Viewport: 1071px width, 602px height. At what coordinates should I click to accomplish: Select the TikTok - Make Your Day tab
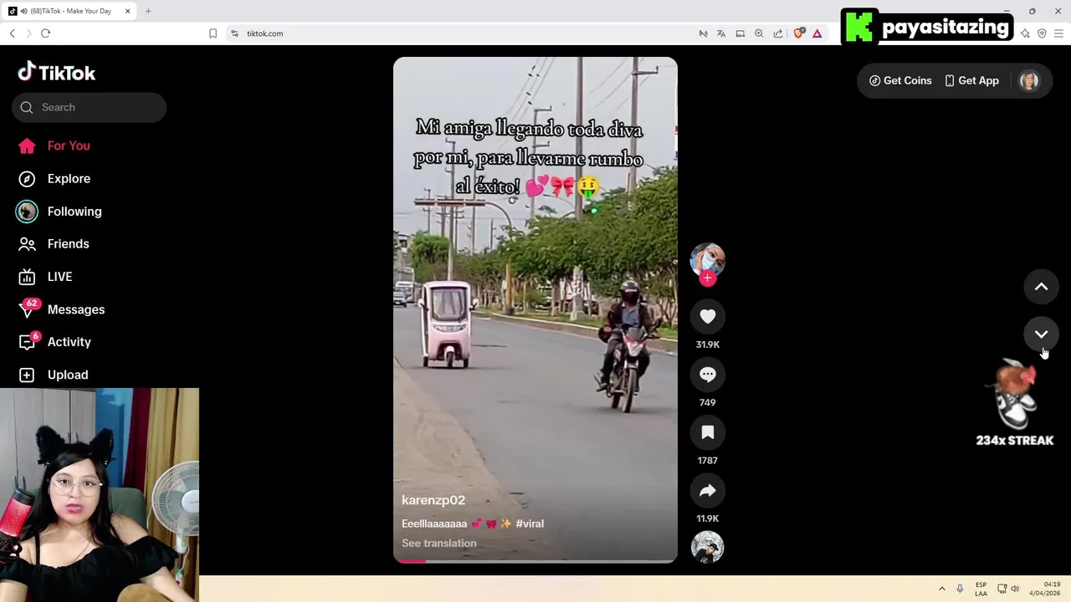(69, 11)
